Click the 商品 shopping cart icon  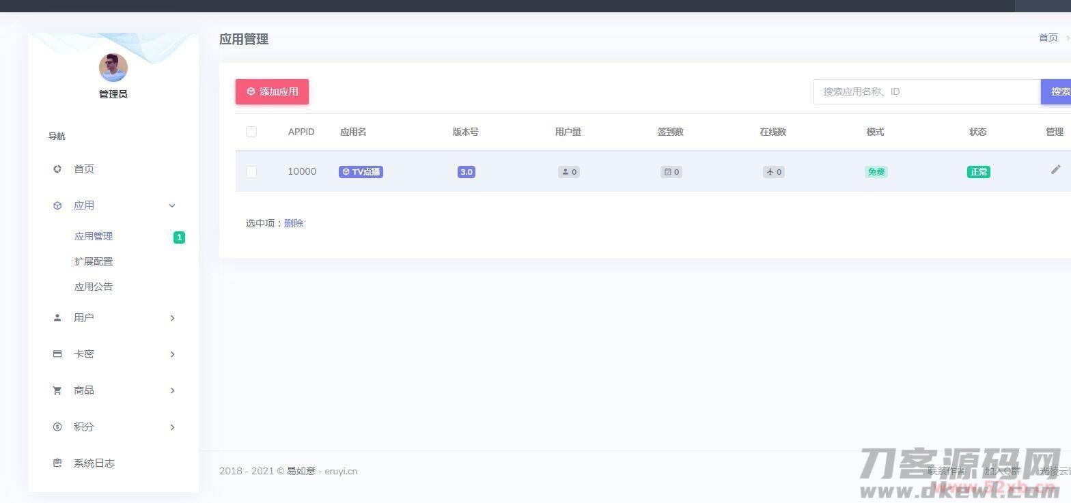pos(57,390)
